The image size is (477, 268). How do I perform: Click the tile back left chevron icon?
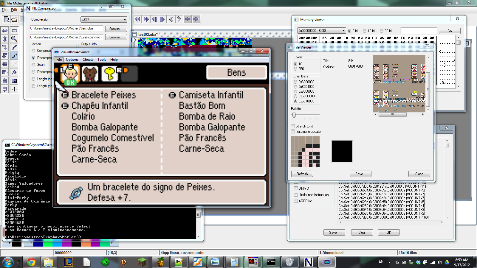coord(171,19)
